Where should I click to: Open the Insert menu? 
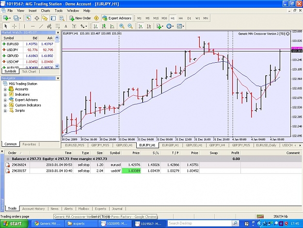[32, 11]
